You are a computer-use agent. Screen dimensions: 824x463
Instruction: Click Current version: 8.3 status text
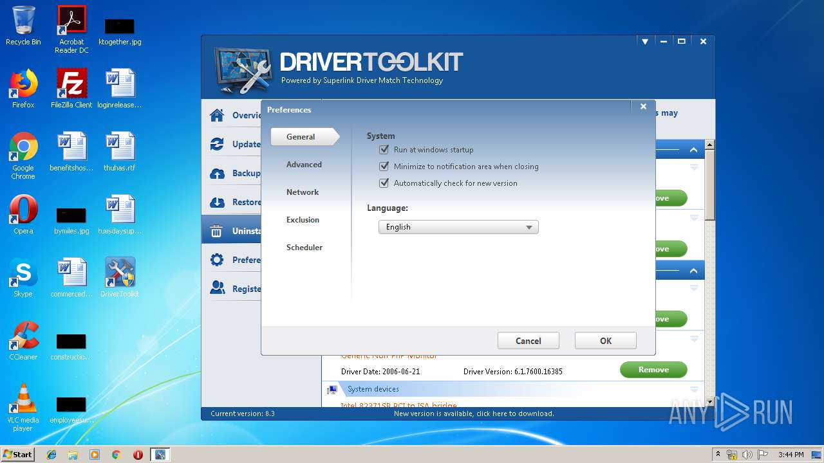(243, 413)
